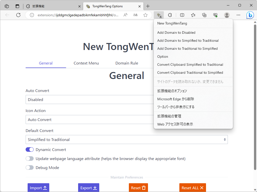Click the scrollbar down arrow

point(255,190)
